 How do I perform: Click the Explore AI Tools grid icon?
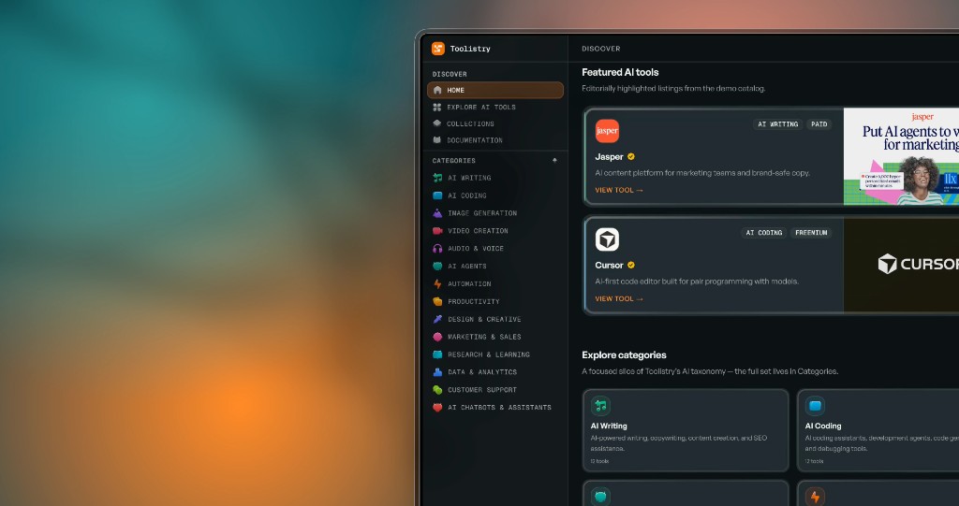(437, 107)
